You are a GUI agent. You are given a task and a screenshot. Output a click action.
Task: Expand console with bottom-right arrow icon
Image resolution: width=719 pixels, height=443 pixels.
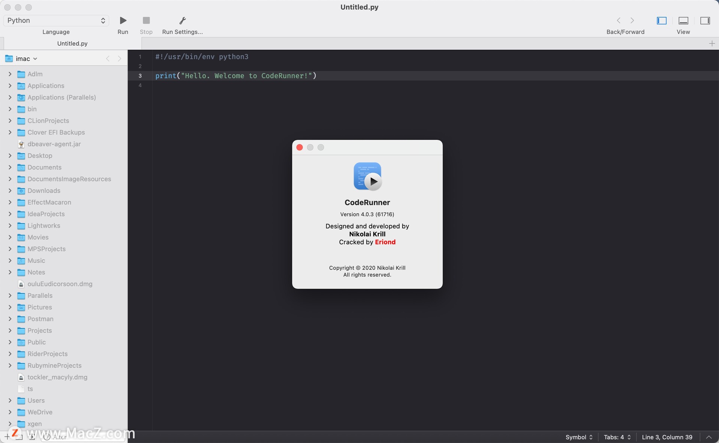(x=709, y=437)
